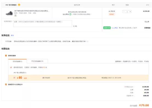The height and width of the screenshot is (108, 152).
Task: Click the 361° official flagship store name
Action: [11, 5]
